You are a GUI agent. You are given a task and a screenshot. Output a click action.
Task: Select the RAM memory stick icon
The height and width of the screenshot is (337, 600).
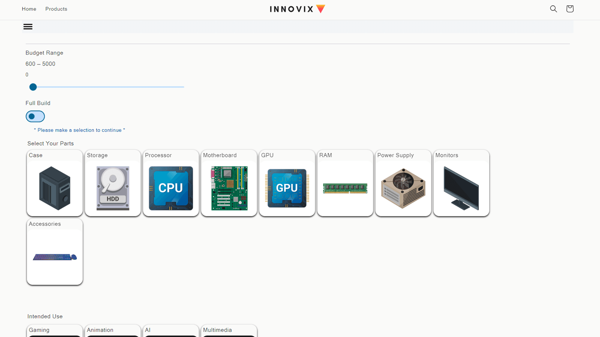[x=345, y=187]
